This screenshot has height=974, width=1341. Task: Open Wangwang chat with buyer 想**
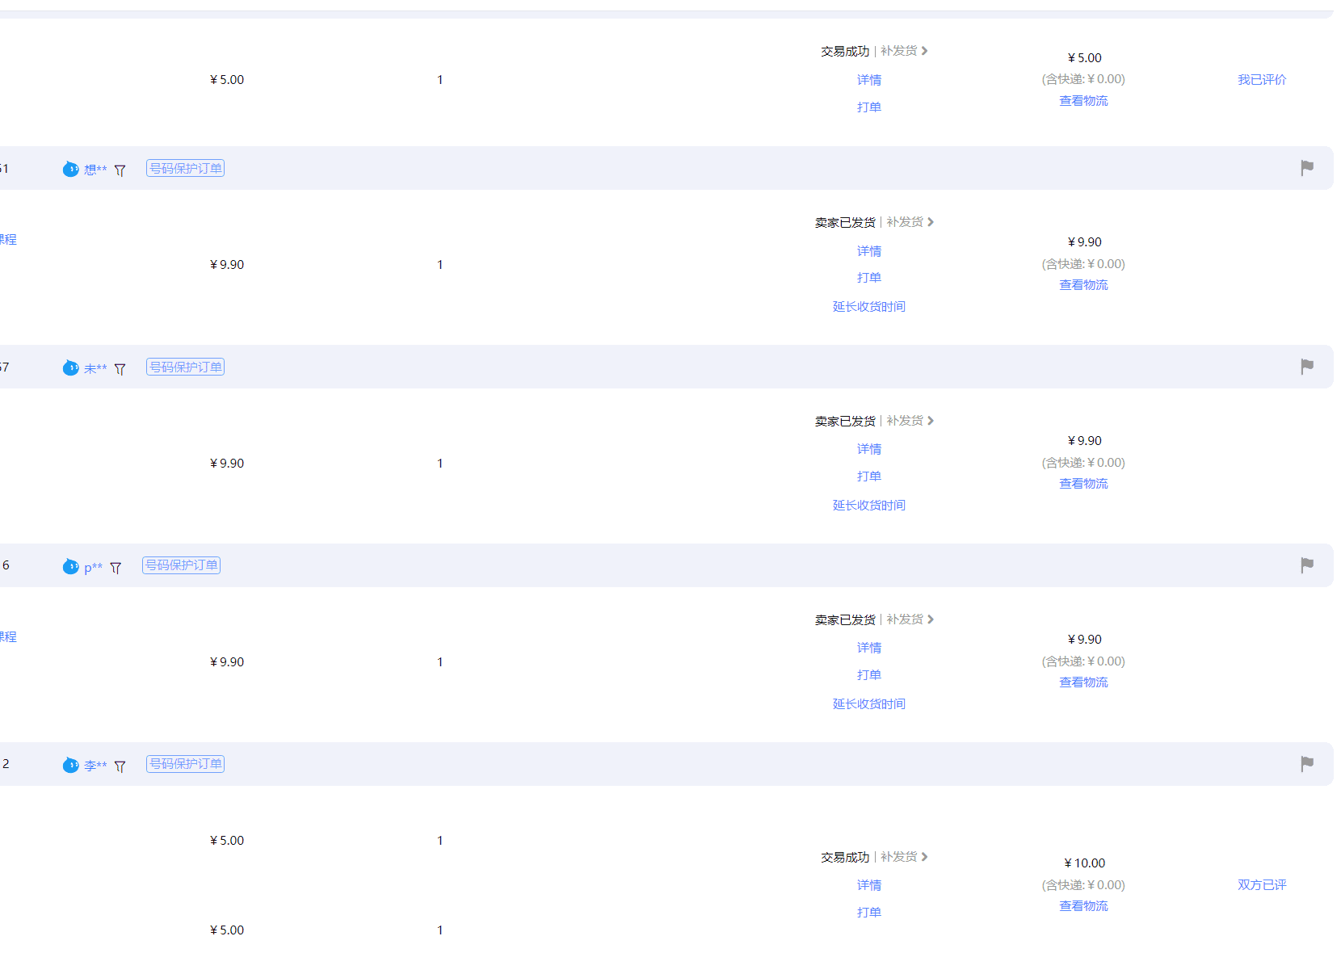pos(71,169)
